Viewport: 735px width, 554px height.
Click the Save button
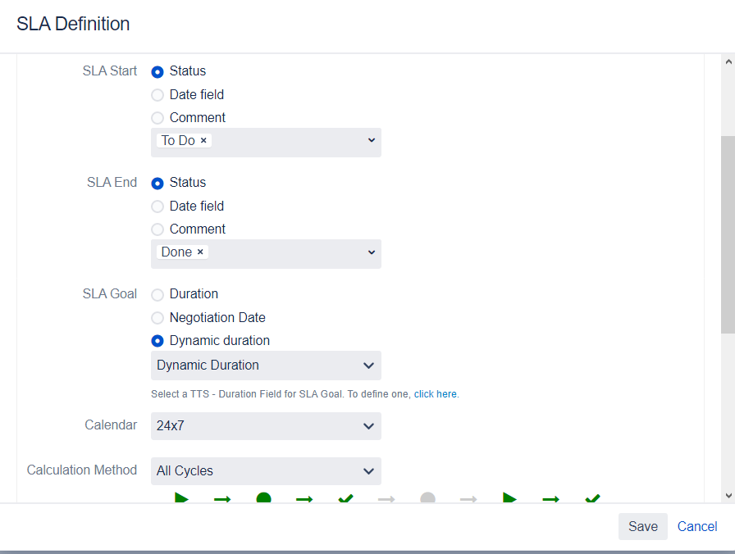[643, 526]
